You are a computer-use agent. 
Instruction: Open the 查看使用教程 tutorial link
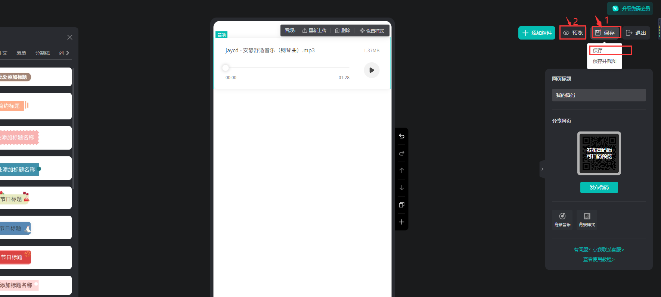point(599,259)
